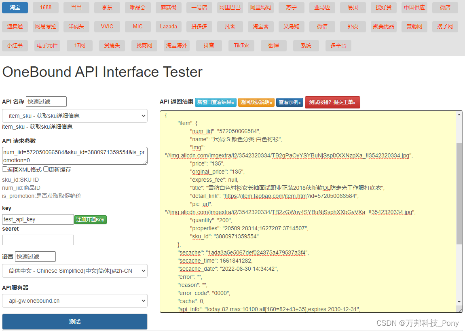Image resolution: width=465 pixels, height=331 pixels.
Task: Select the 抖音 tab
Action: [x=209, y=45]
